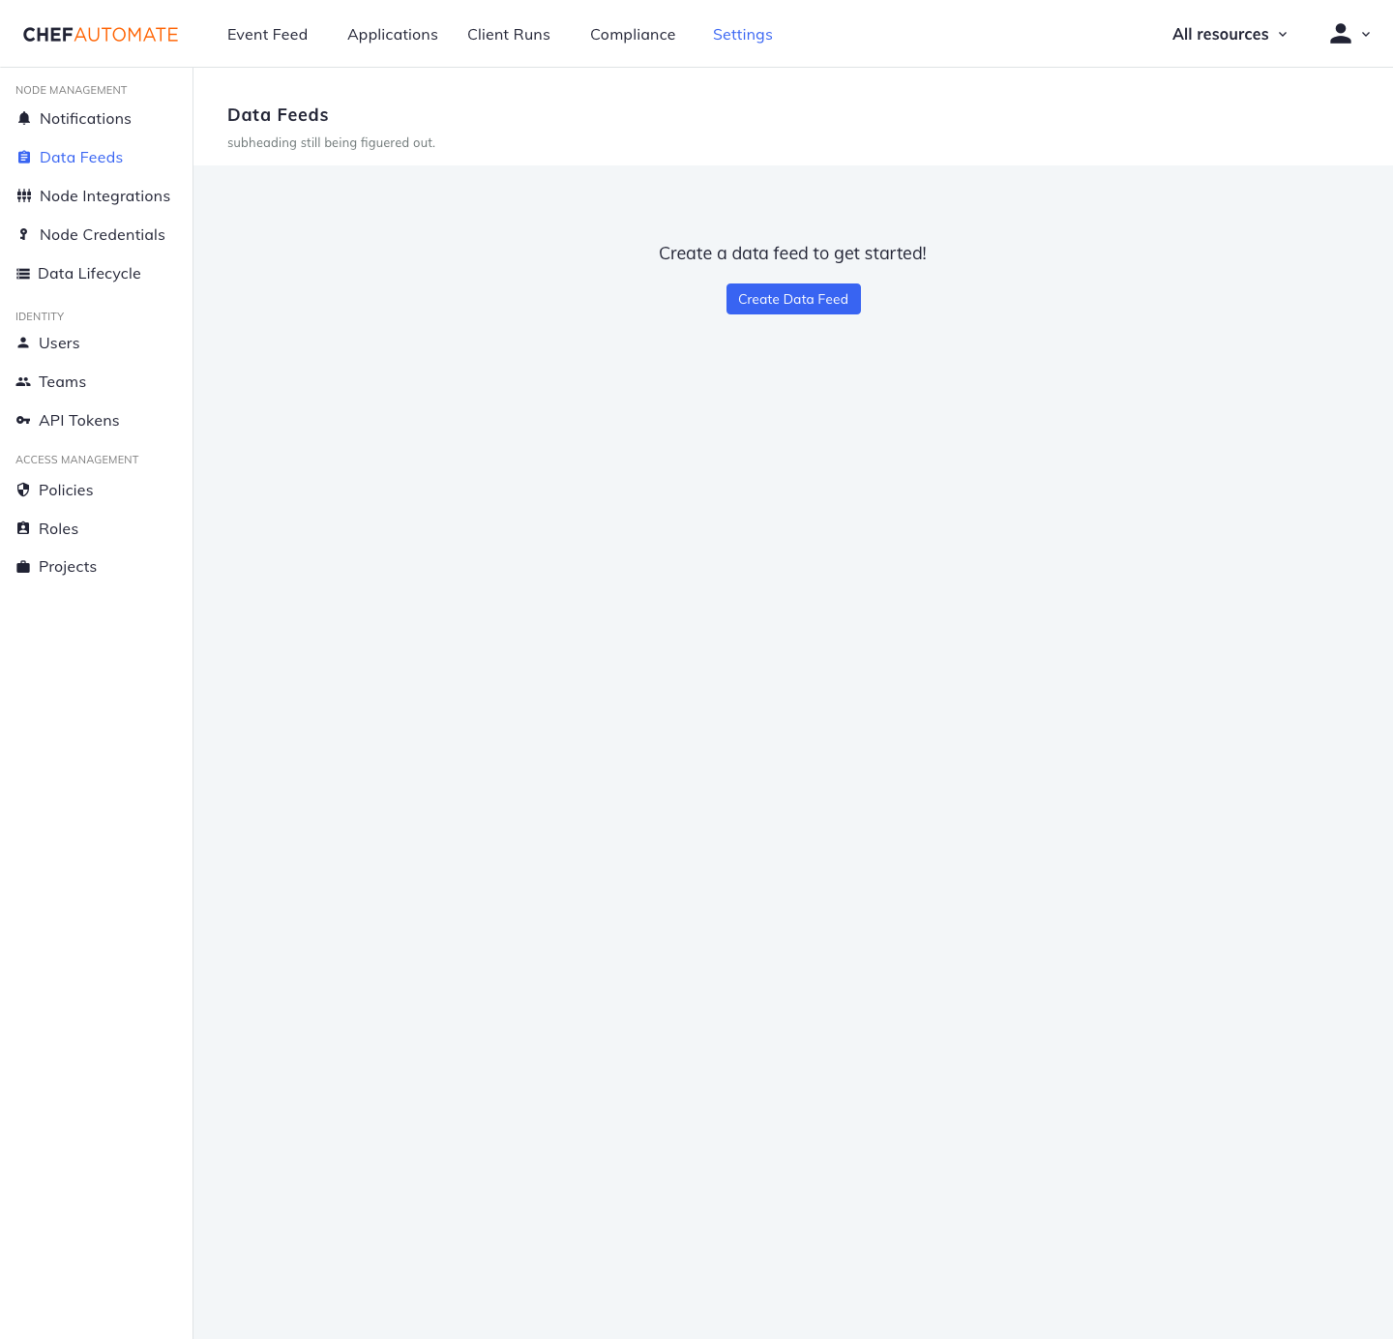
Task: Open the Applications page
Action: (392, 34)
